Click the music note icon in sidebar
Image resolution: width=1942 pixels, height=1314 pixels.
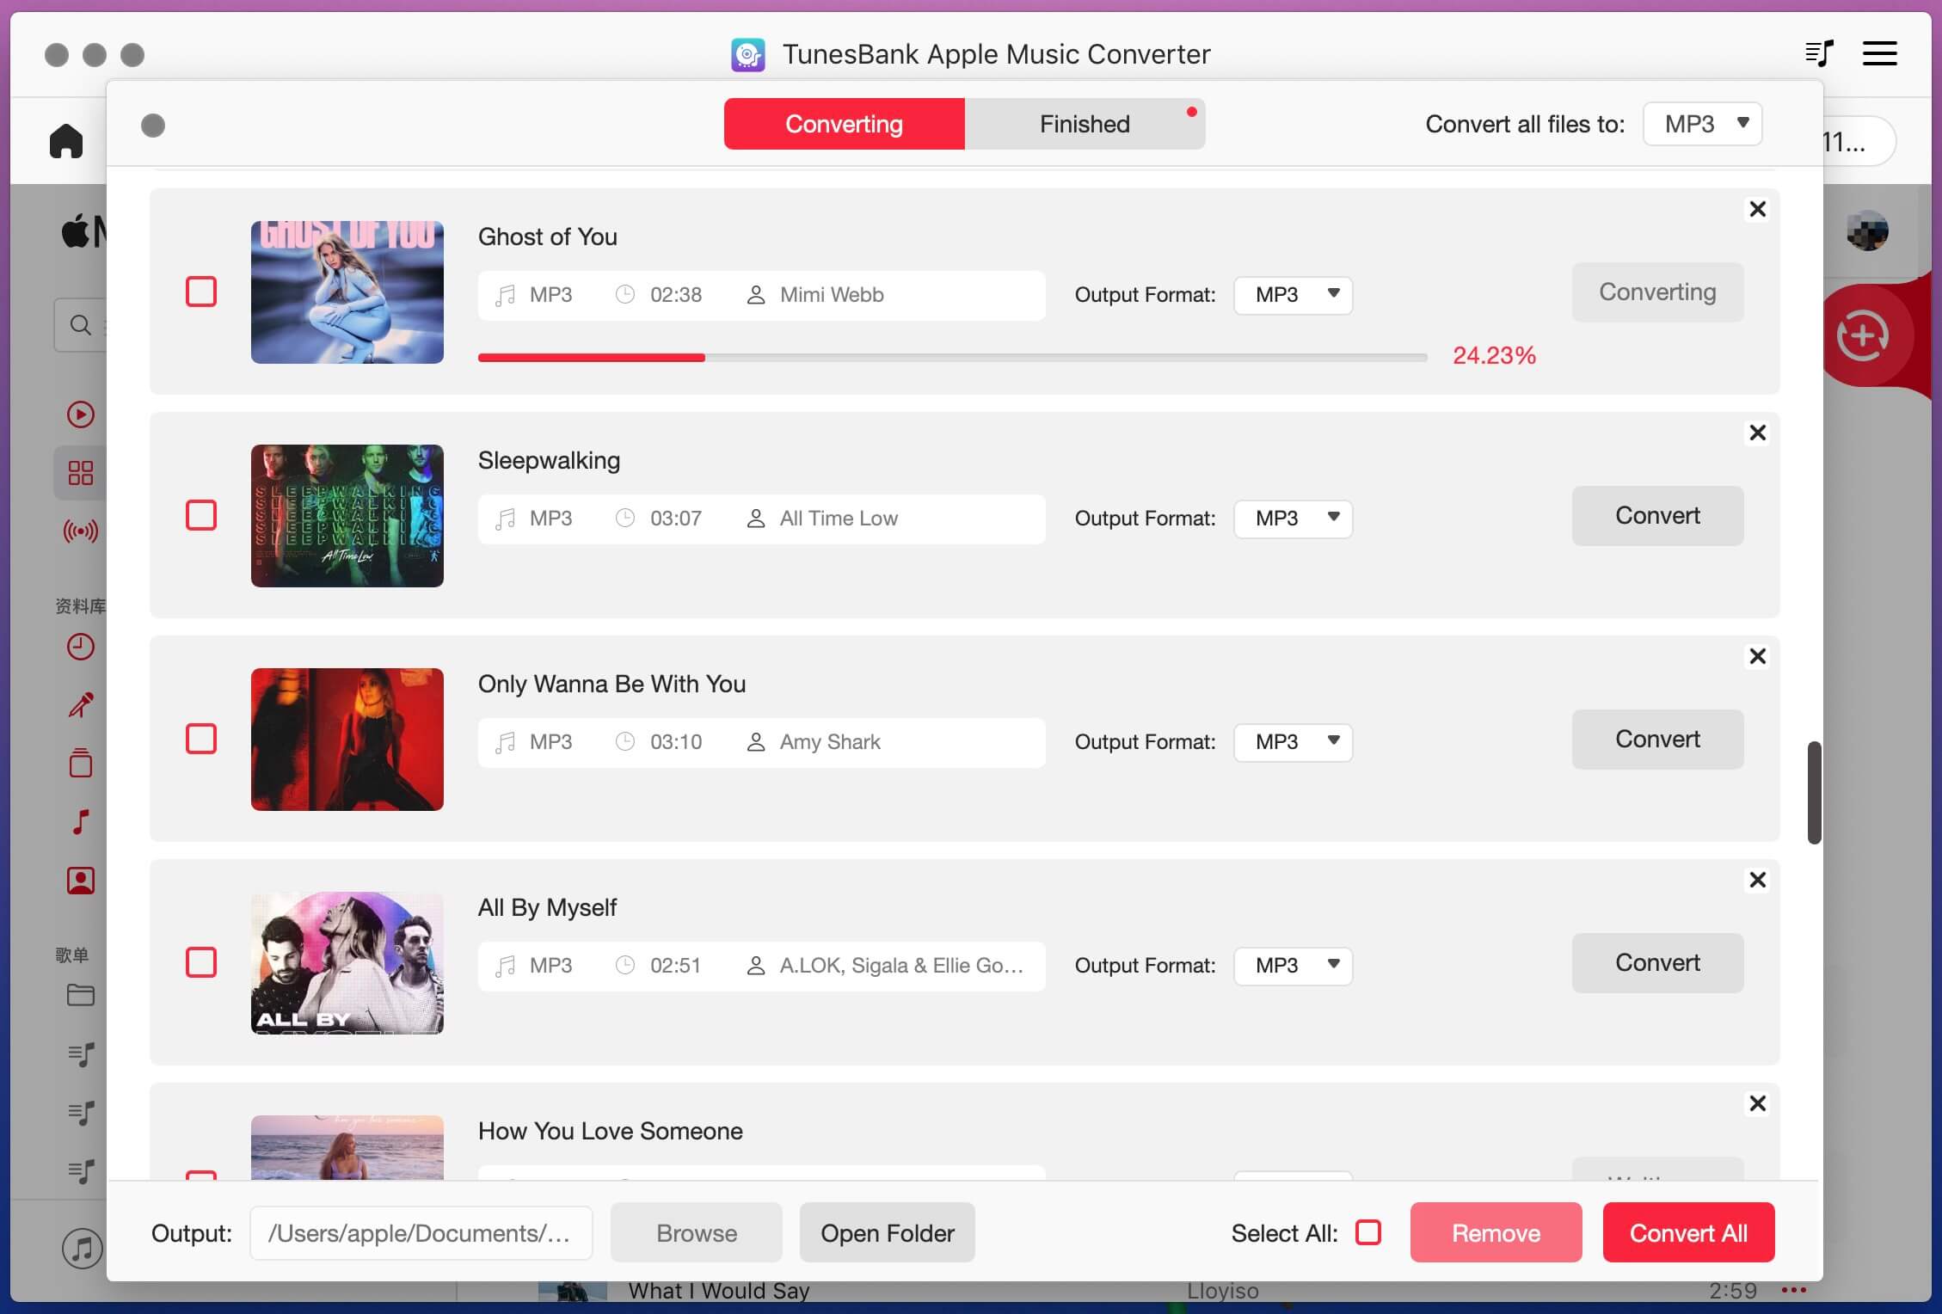(81, 820)
